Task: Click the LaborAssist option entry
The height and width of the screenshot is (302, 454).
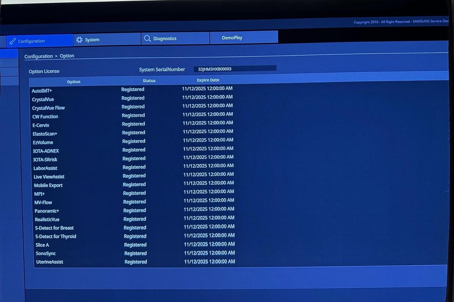Action: [45, 168]
